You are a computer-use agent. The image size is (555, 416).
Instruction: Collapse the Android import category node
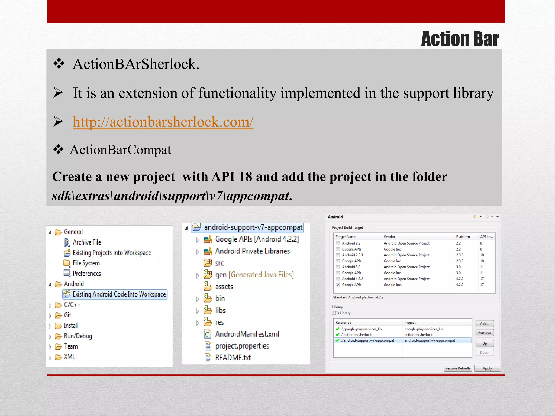click(x=50, y=285)
